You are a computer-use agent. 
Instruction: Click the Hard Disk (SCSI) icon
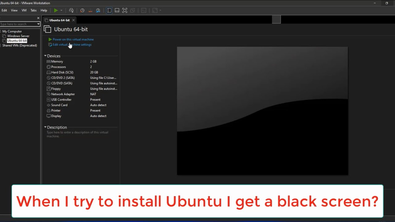click(x=48, y=72)
